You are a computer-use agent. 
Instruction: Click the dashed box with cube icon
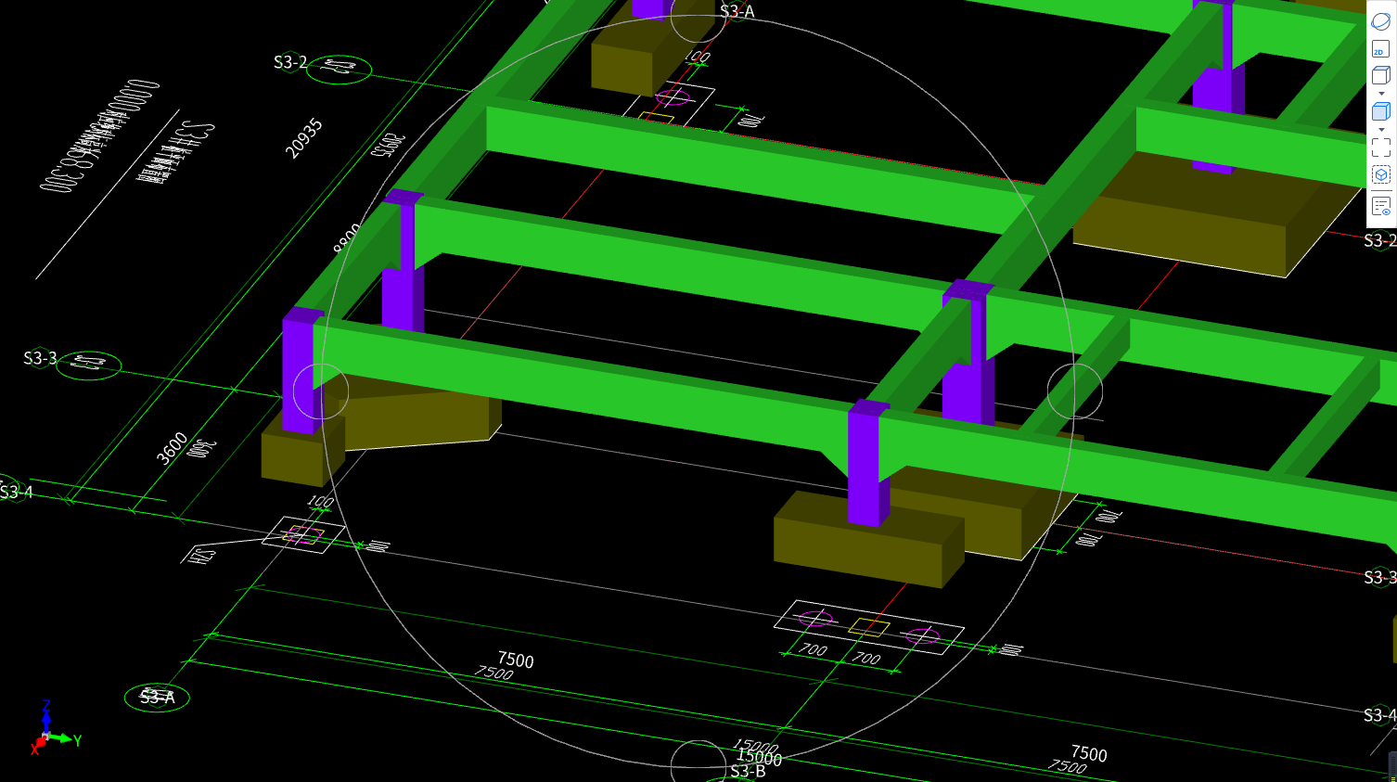pos(1380,174)
